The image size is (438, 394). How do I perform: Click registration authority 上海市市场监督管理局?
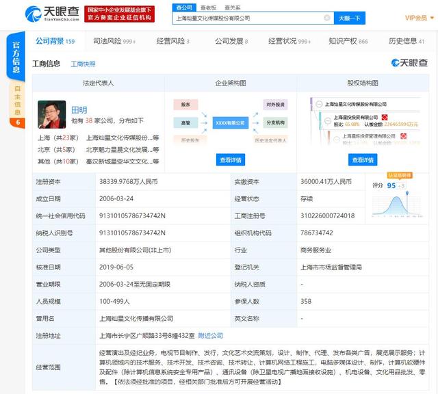331,267
